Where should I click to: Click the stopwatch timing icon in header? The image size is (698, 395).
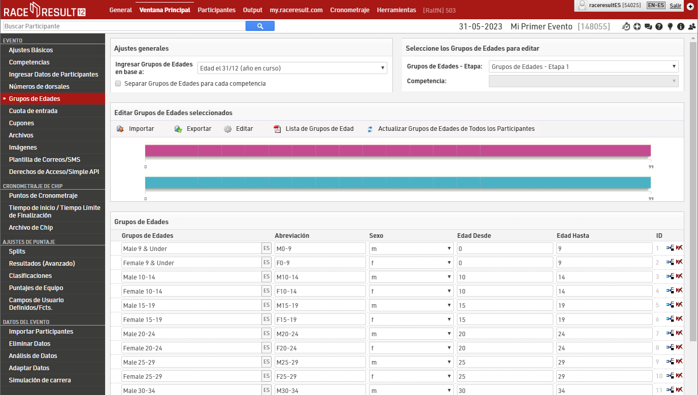tap(626, 26)
